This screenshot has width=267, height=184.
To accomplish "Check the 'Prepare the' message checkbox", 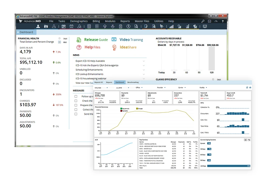I will coord(76,105).
